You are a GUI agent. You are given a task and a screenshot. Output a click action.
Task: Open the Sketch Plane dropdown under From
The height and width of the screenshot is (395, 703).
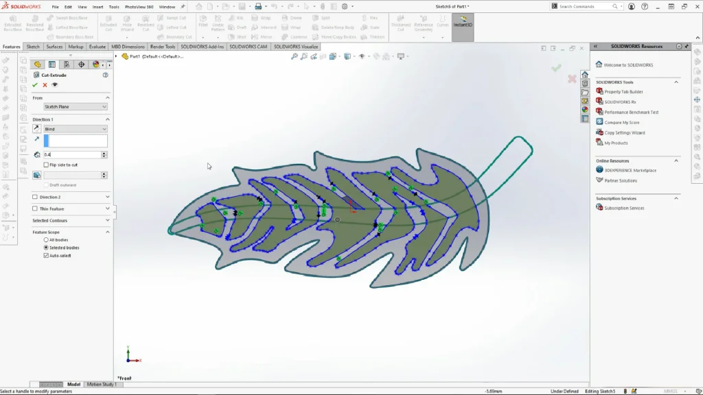75,107
